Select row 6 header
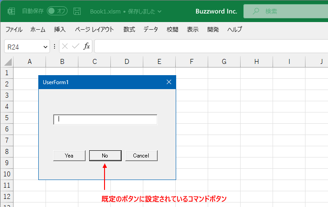The width and height of the screenshot is (328, 207). coord(7,129)
